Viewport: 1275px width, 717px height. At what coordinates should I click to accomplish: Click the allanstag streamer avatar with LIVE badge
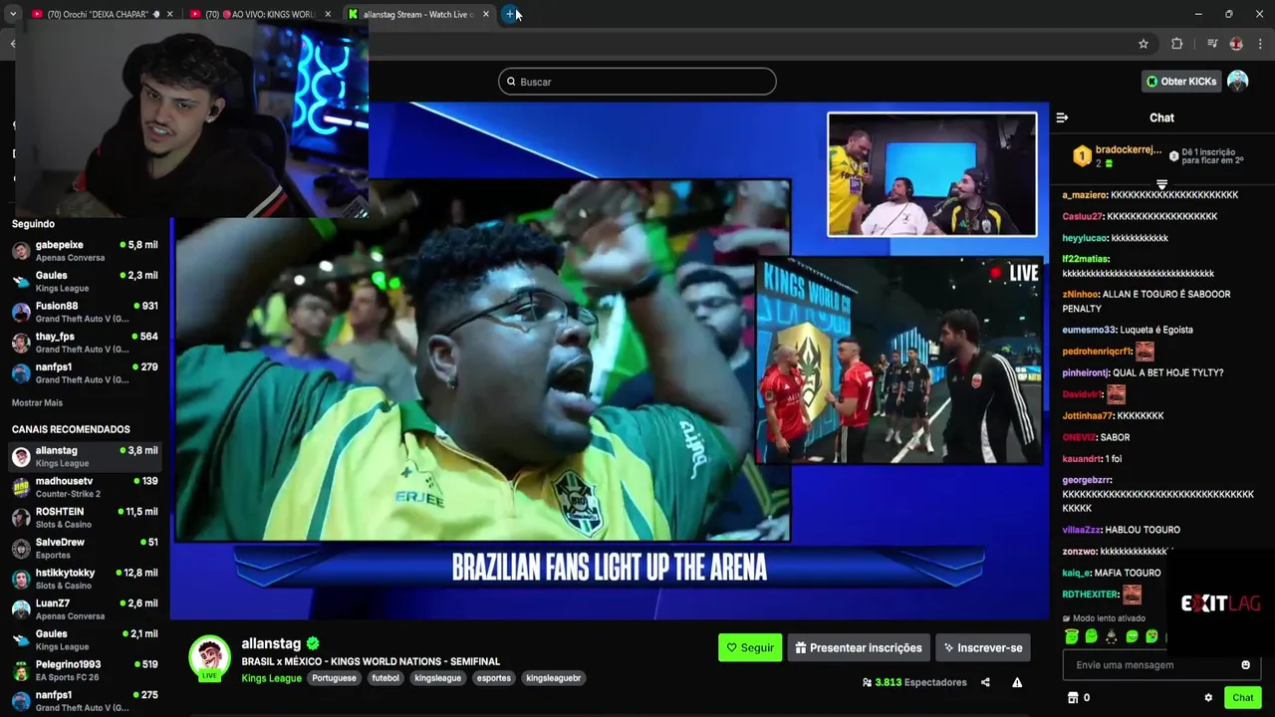click(209, 658)
